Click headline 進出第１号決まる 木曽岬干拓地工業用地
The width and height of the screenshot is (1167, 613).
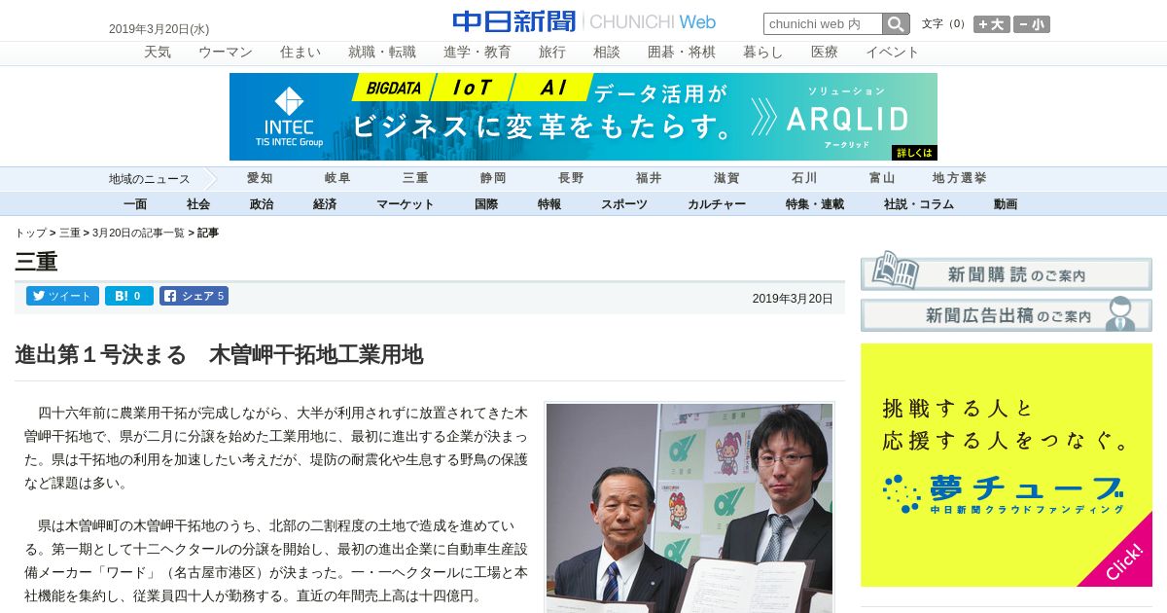(x=219, y=355)
